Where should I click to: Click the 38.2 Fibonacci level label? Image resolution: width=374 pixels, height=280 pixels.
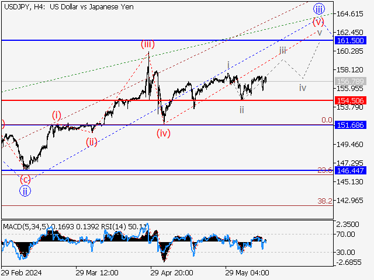325,201
